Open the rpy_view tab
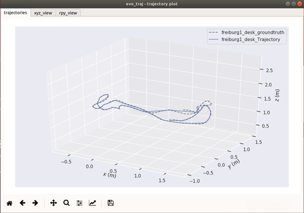Screen dimensions: 304x213 point(68,13)
